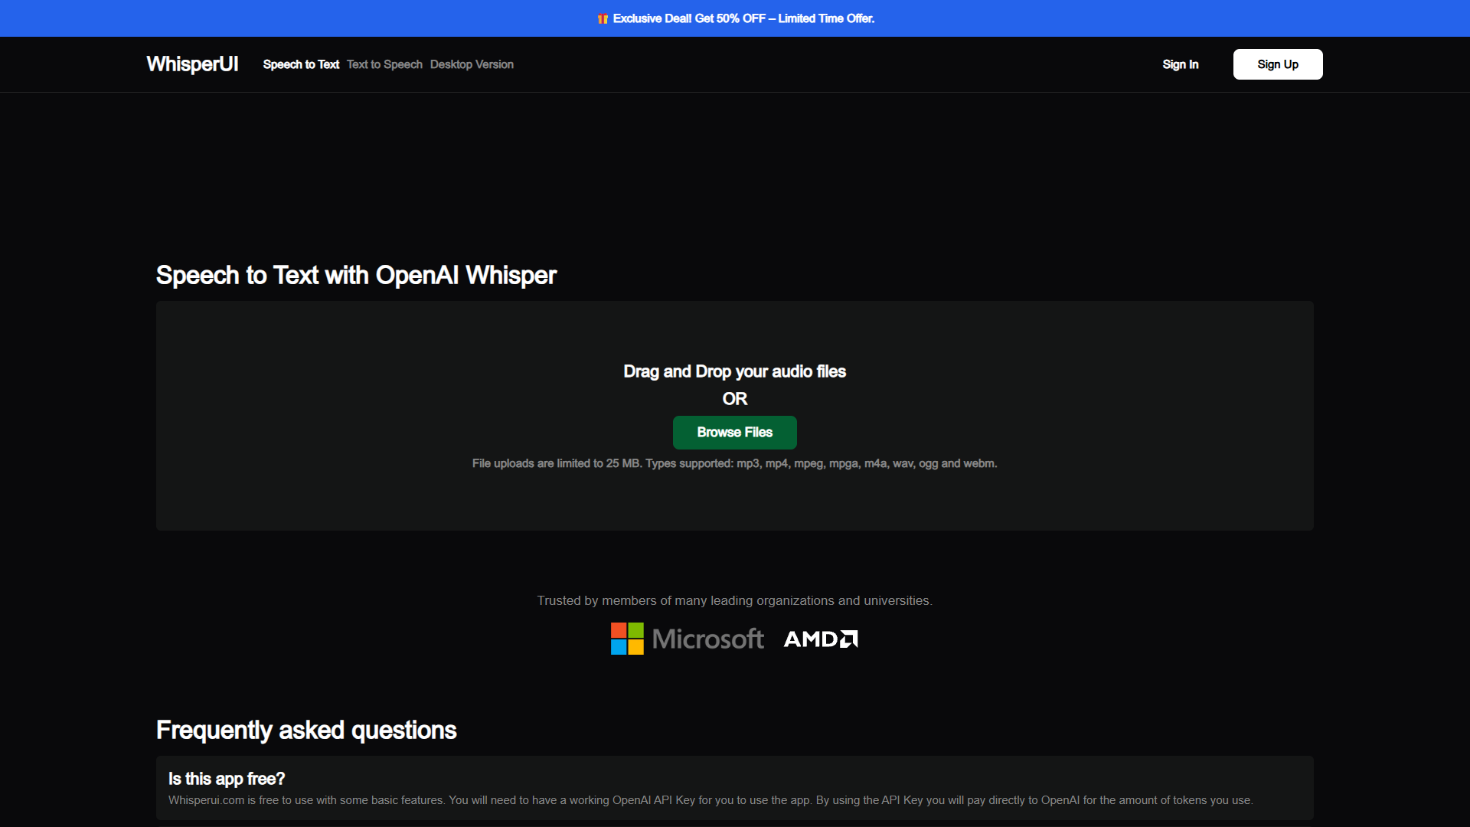The image size is (1470, 827).
Task: Click the Frequently asked questions heading
Action: tap(306, 730)
